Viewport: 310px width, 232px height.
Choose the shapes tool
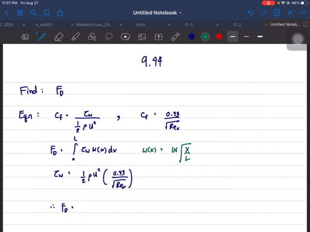pos(92,37)
